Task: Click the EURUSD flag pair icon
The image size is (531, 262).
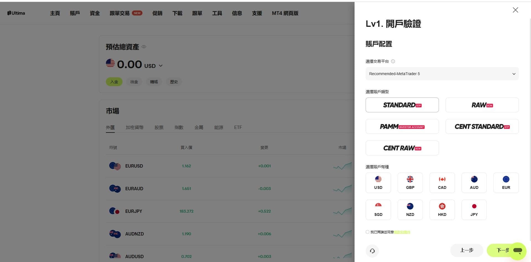Action: [115, 166]
